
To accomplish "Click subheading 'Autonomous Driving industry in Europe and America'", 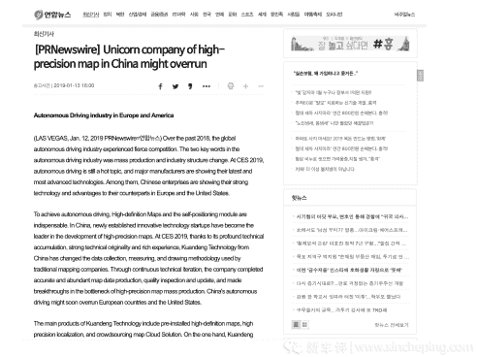I will (x=104, y=115).
